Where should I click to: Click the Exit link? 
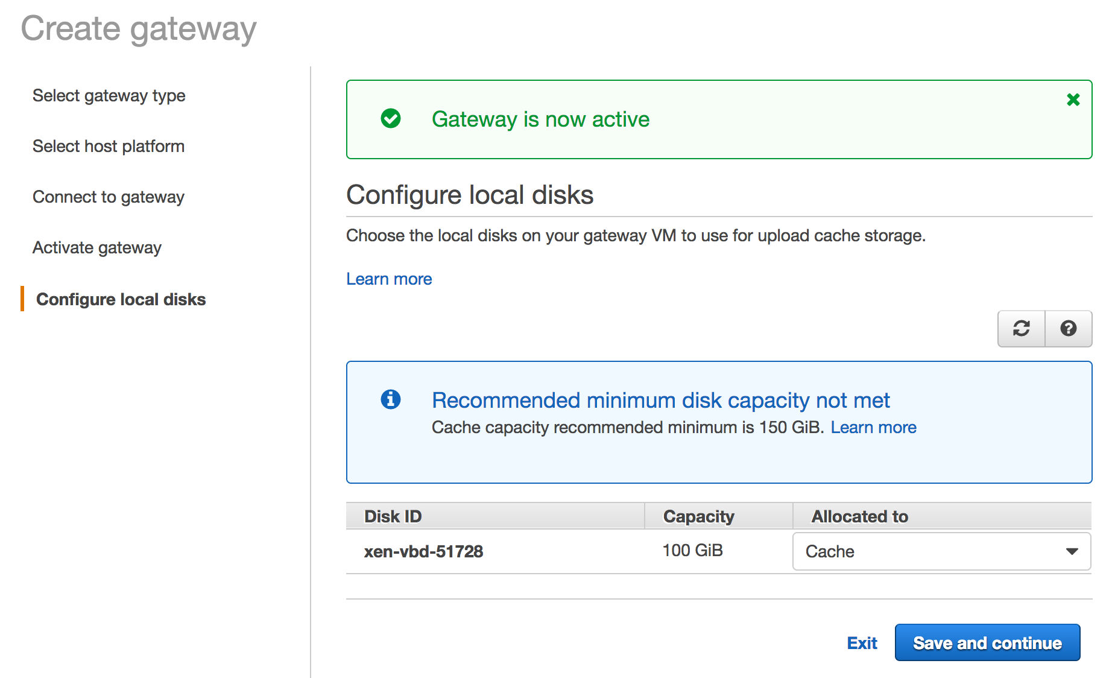click(862, 643)
